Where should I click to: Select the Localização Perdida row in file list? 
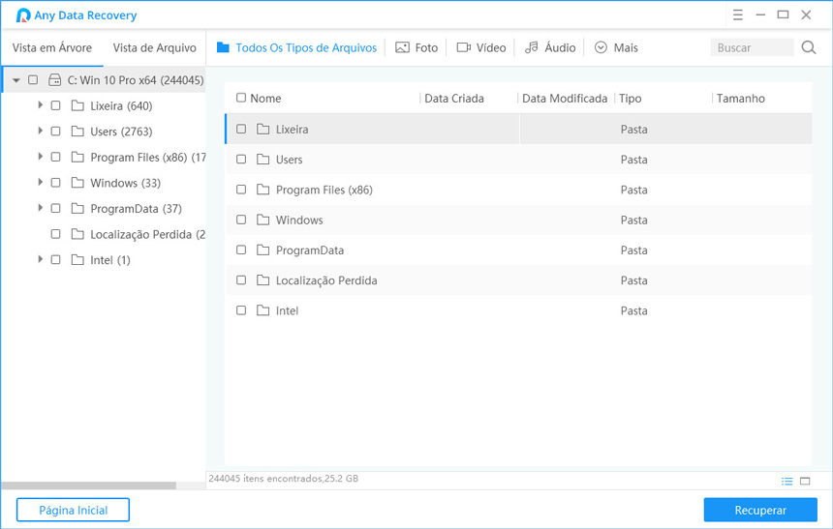click(x=518, y=280)
